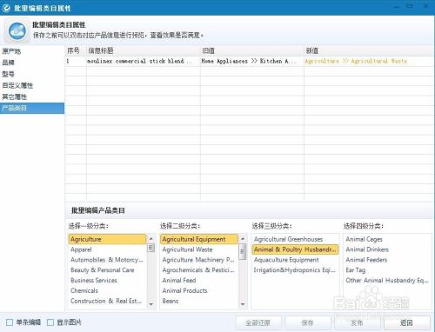The width and height of the screenshot is (435, 332).
Task: Click the title bar app icon
Action: click(x=6, y=8)
